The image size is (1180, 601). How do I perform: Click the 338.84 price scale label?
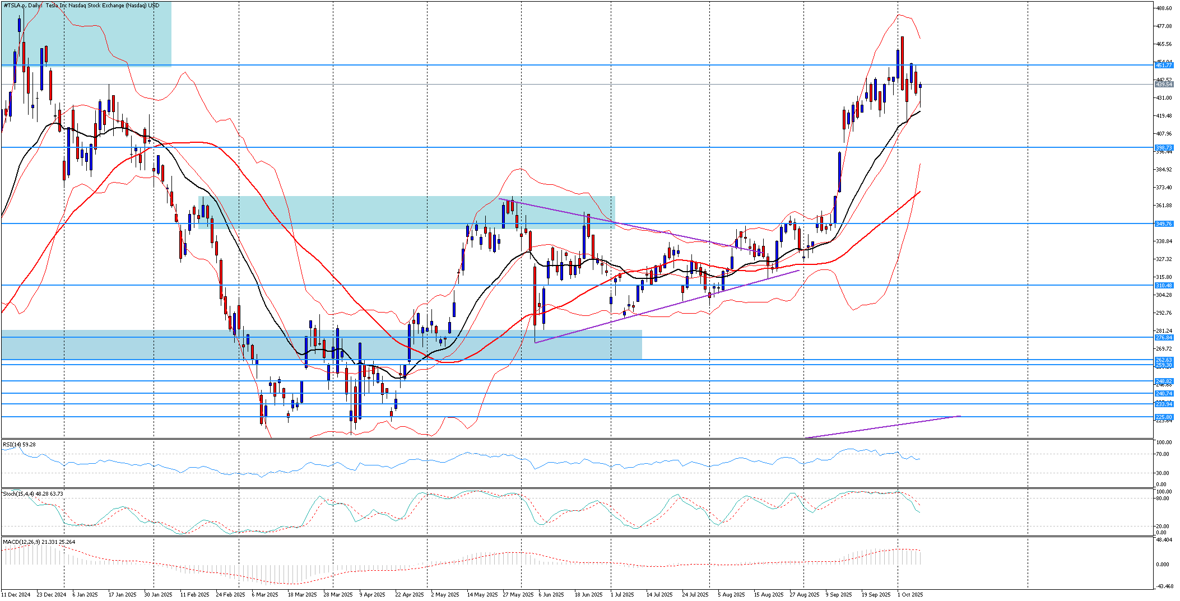(x=1164, y=241)
